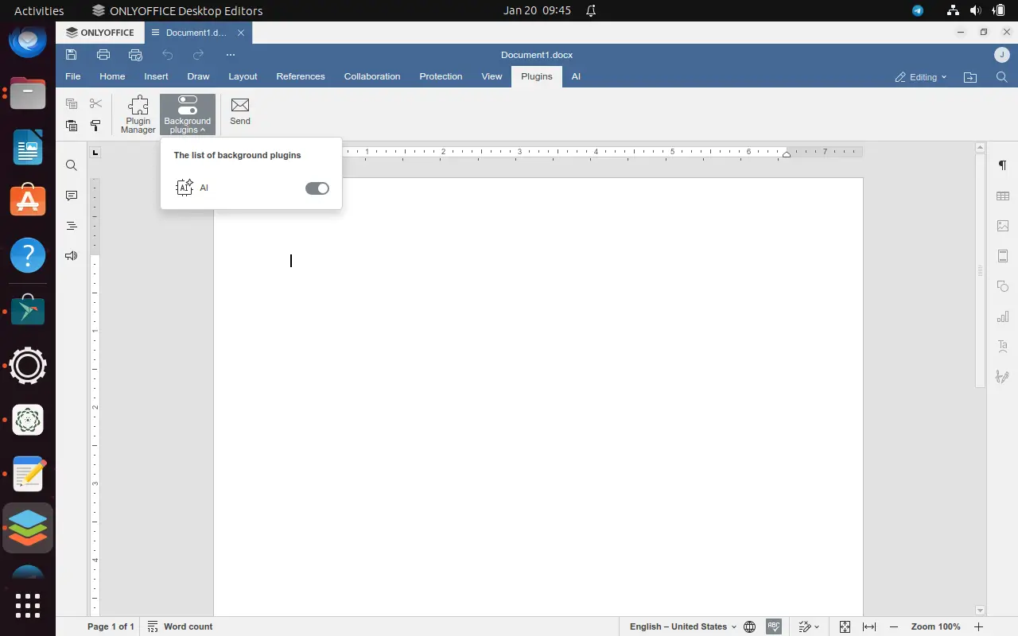Open the Help app in the Ubuntu dock
1018x636 pixels.
(28, 255)
